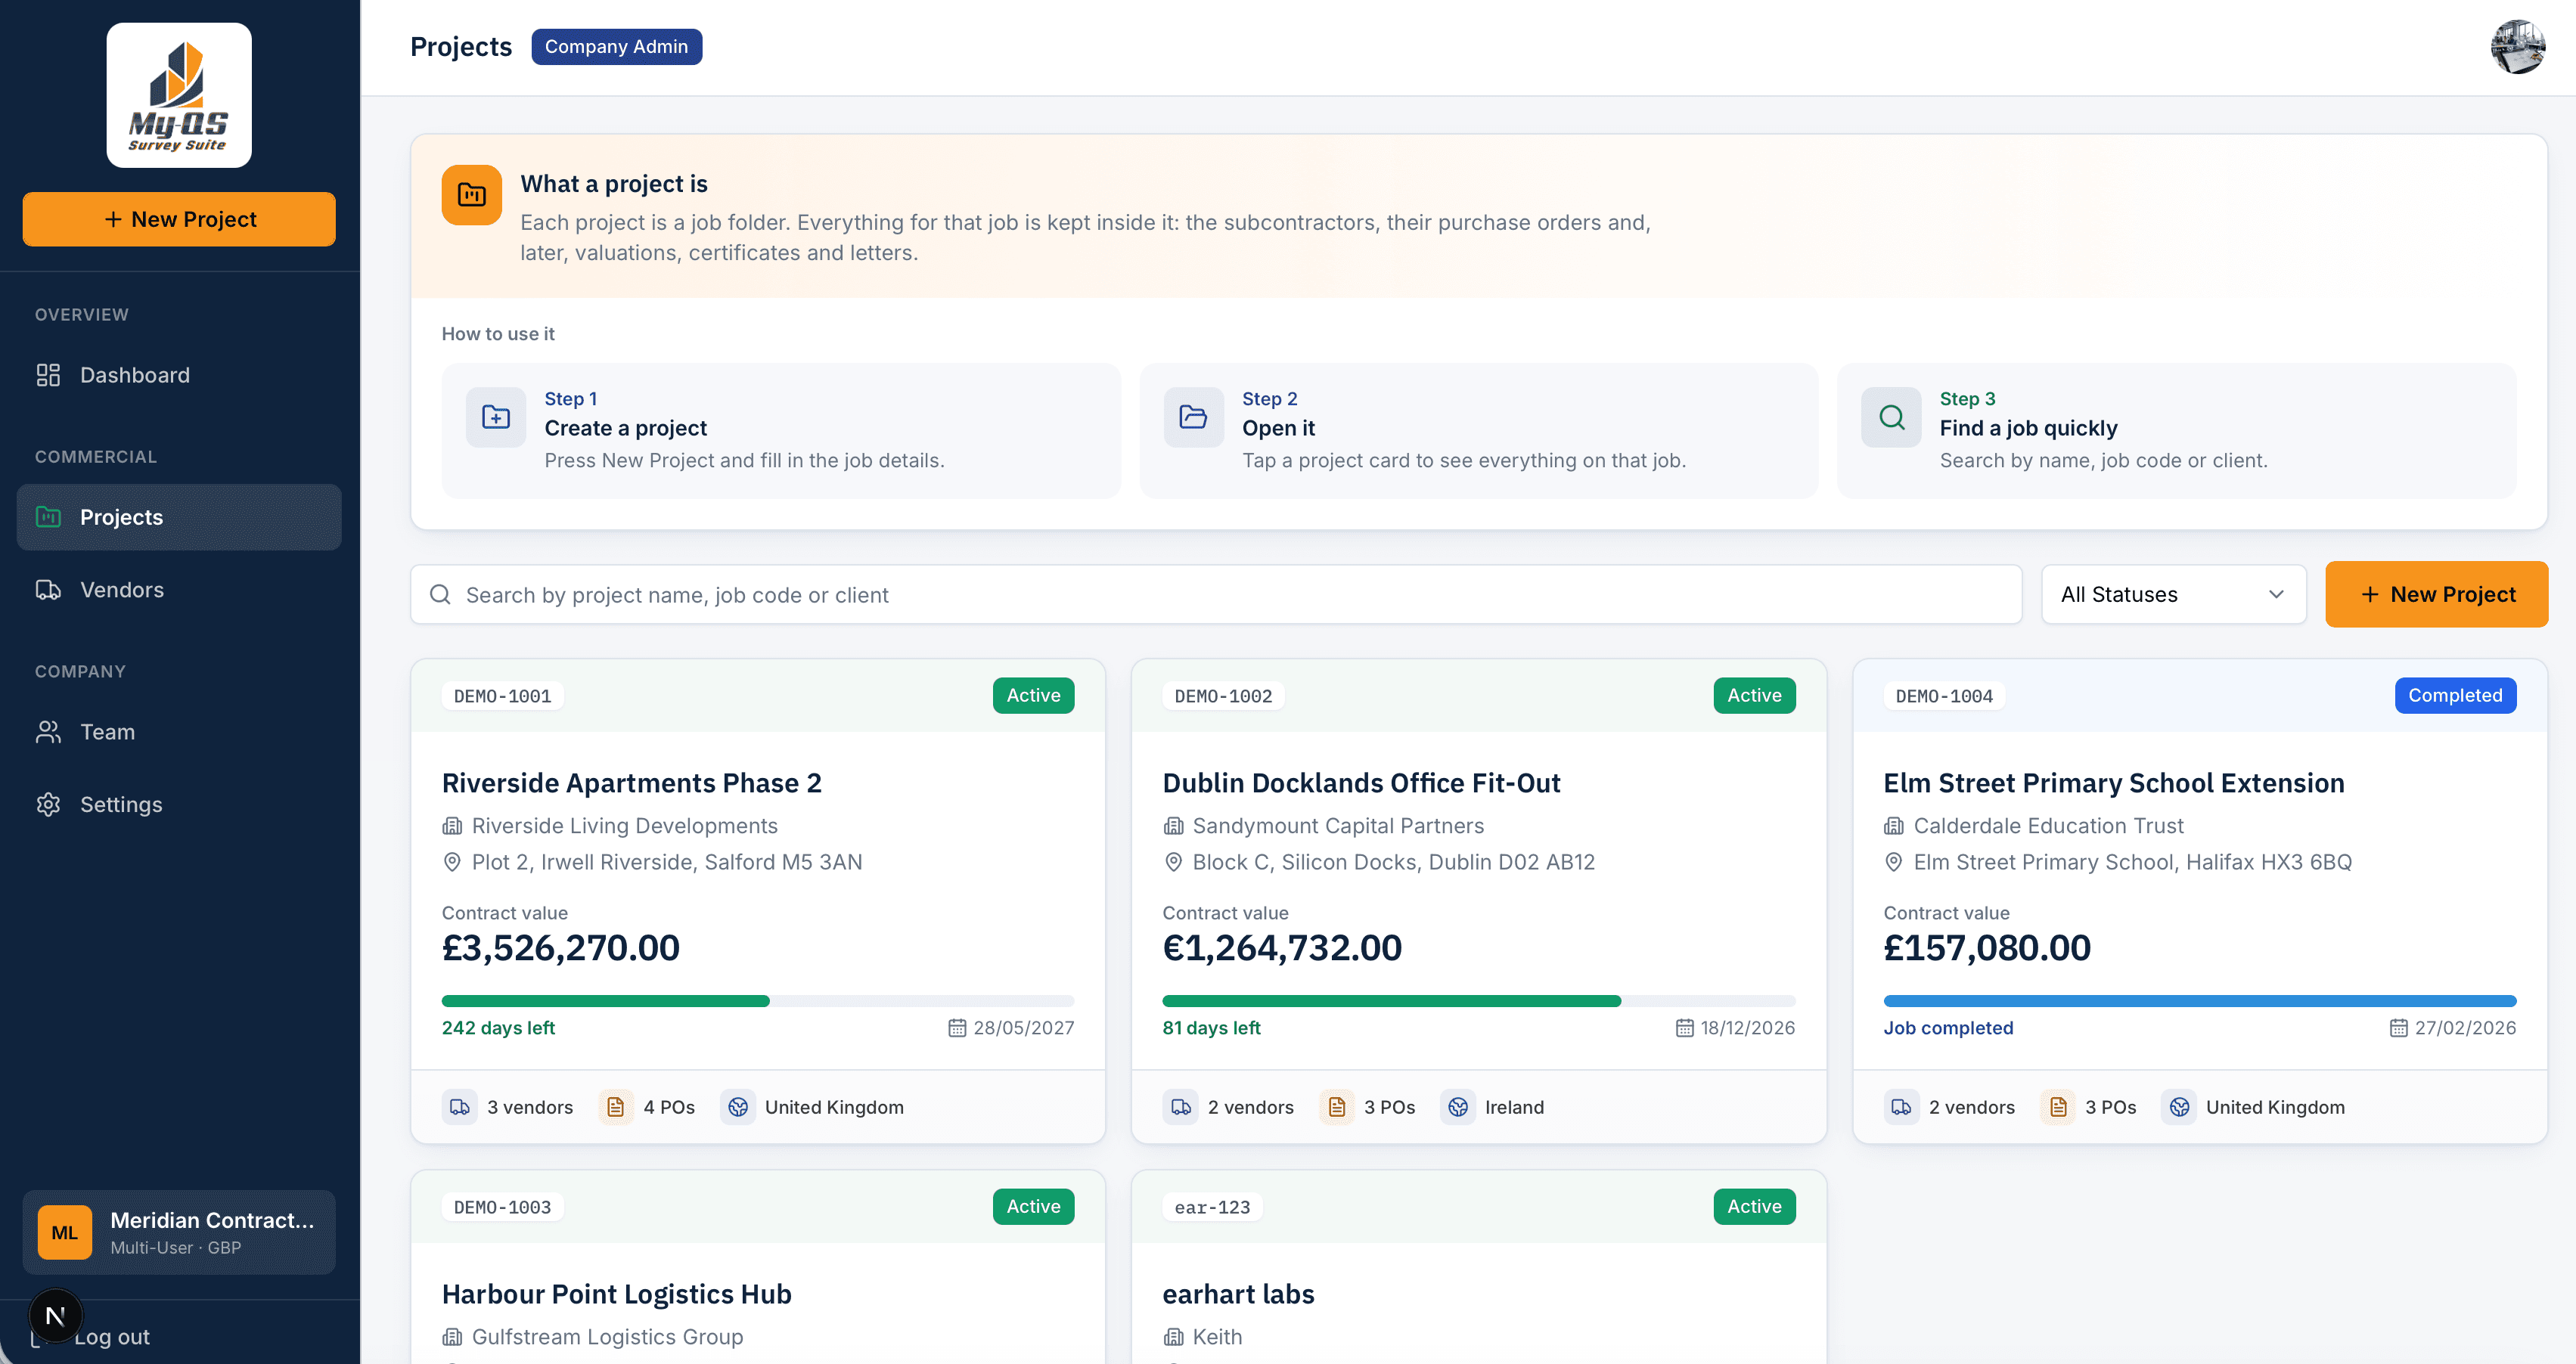Click the calendar icon next to 28/05/2027
Screen dimensions: 2576x1364
(957, 1028)
